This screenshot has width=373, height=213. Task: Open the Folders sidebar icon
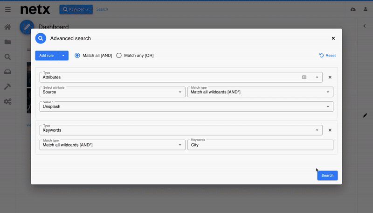coord(7,42)
